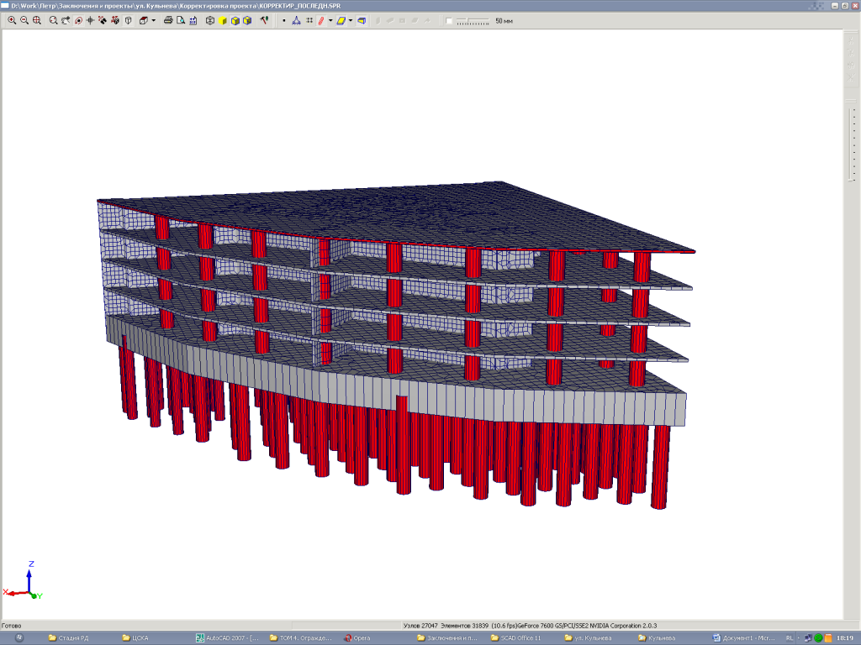Open the view projection dropdown arrow

[154, 20]
